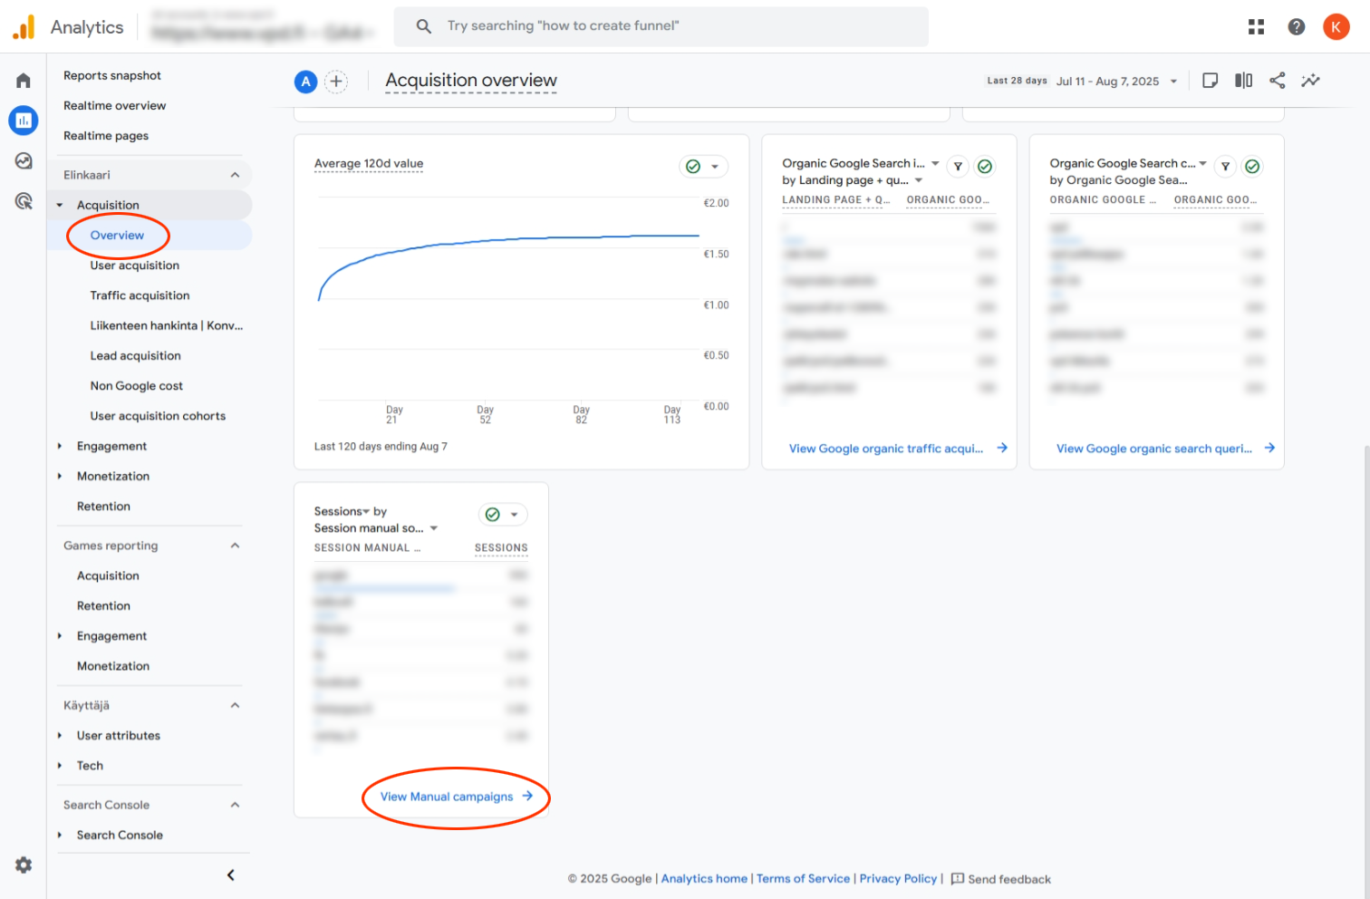Image resolution: width=1370 pixels, height=899 pixels.
Task: Select Traffic acquisition report
Action: [140, 295]
